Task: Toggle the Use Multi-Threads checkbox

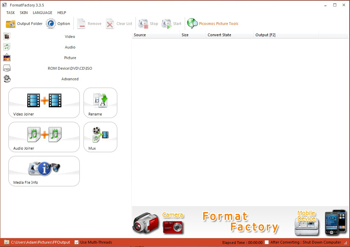Action: coord(76,242)
